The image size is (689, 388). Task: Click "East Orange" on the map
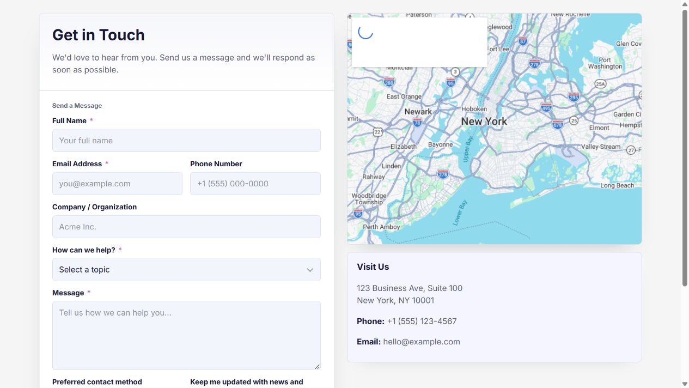pos(404,96)
